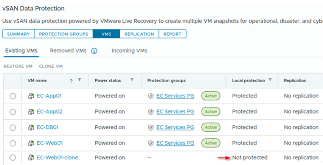Click the VM icon next to EC-App01
323x165 pixels.
31,96
